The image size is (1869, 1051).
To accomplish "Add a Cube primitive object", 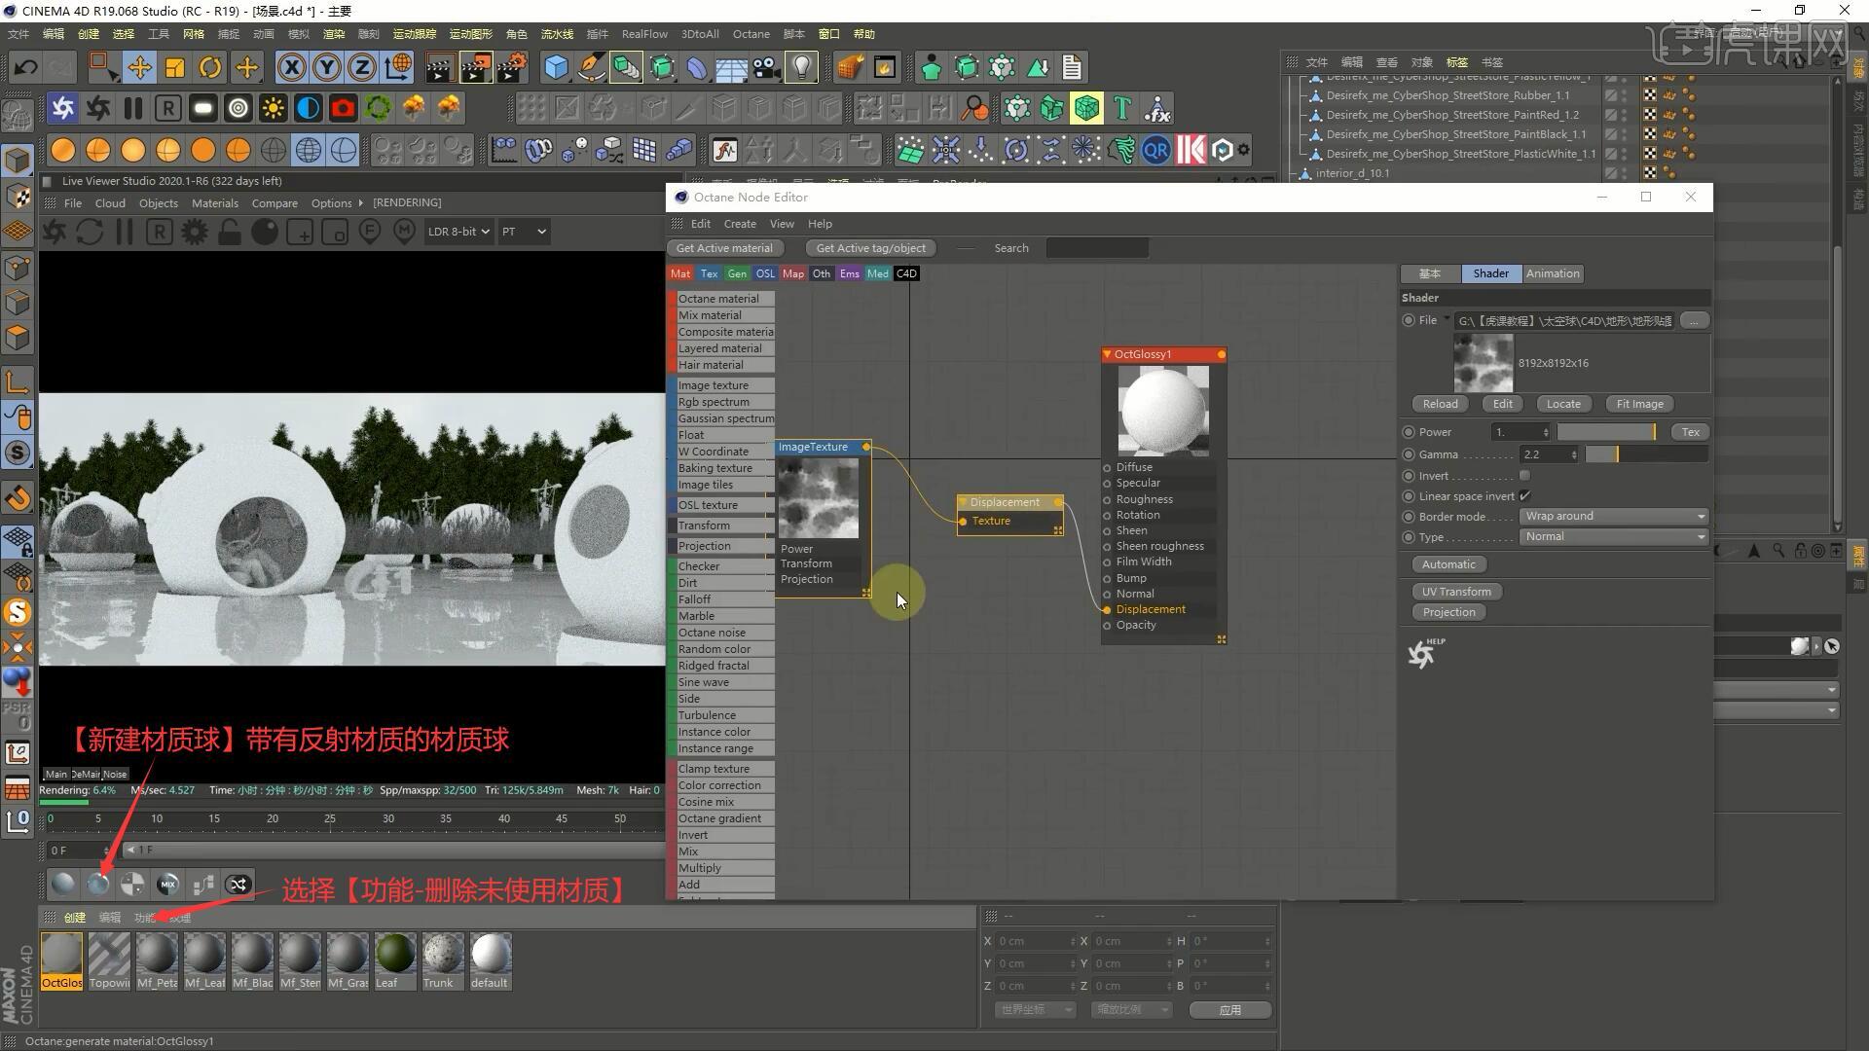I will tap(556, 67).
